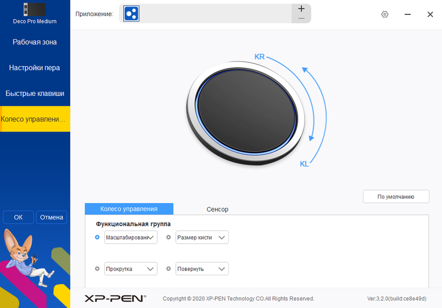Screen dimensions: 442x308
Task: Open the Настройки пера section
Action: (35, 68)
